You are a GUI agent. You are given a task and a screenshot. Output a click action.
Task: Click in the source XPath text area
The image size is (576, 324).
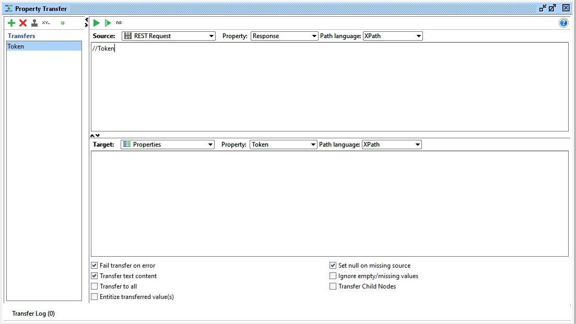(330, 87)
